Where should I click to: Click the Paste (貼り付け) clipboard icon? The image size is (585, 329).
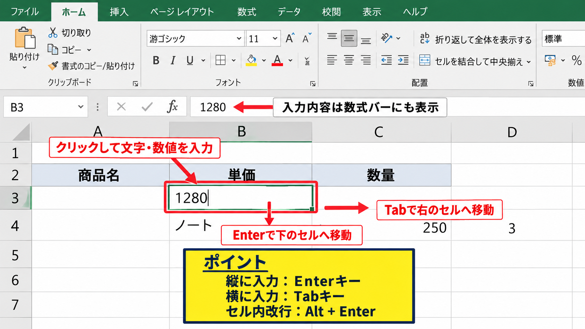pos(24,38)
